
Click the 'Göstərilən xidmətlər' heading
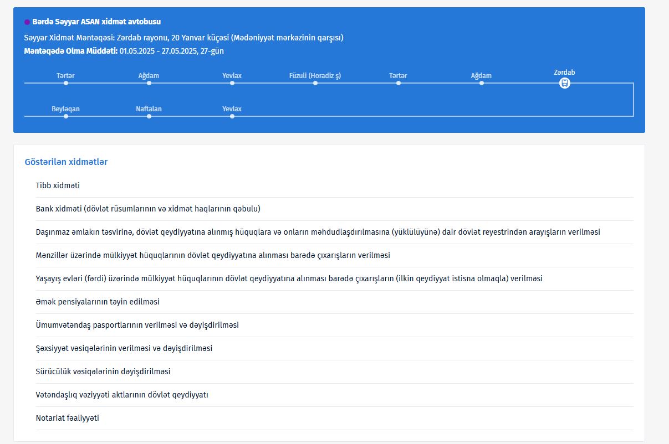click(66, 162)
